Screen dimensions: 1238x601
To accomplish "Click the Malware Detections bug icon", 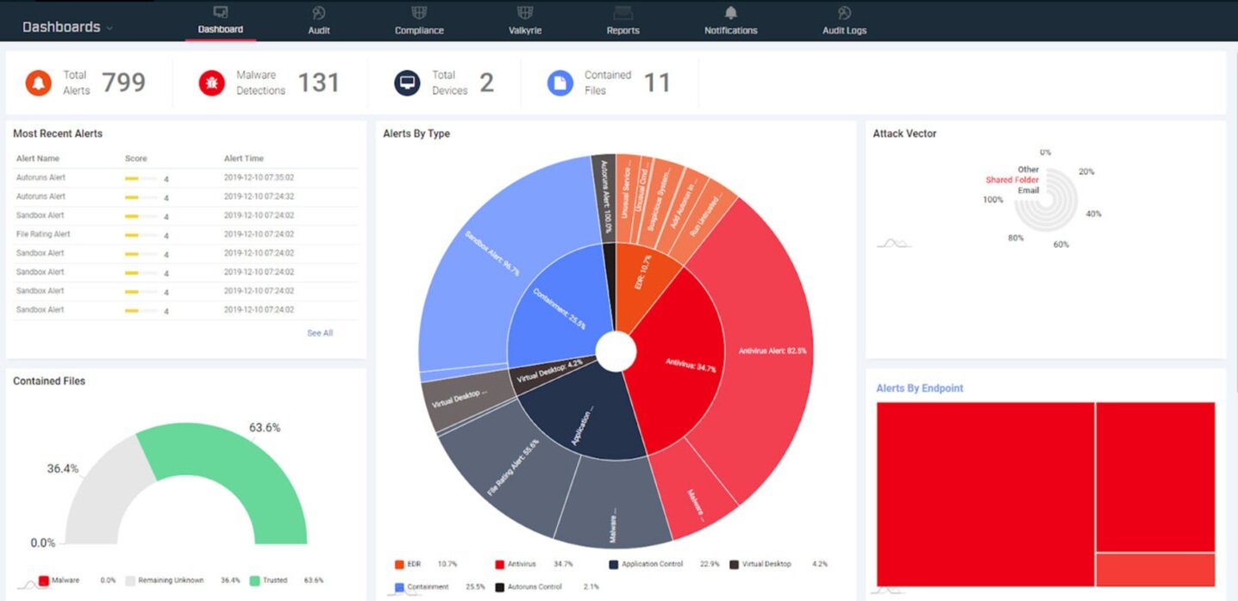I will [212, 83].
